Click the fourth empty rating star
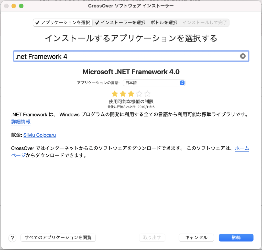 click(x=139, y=94)
